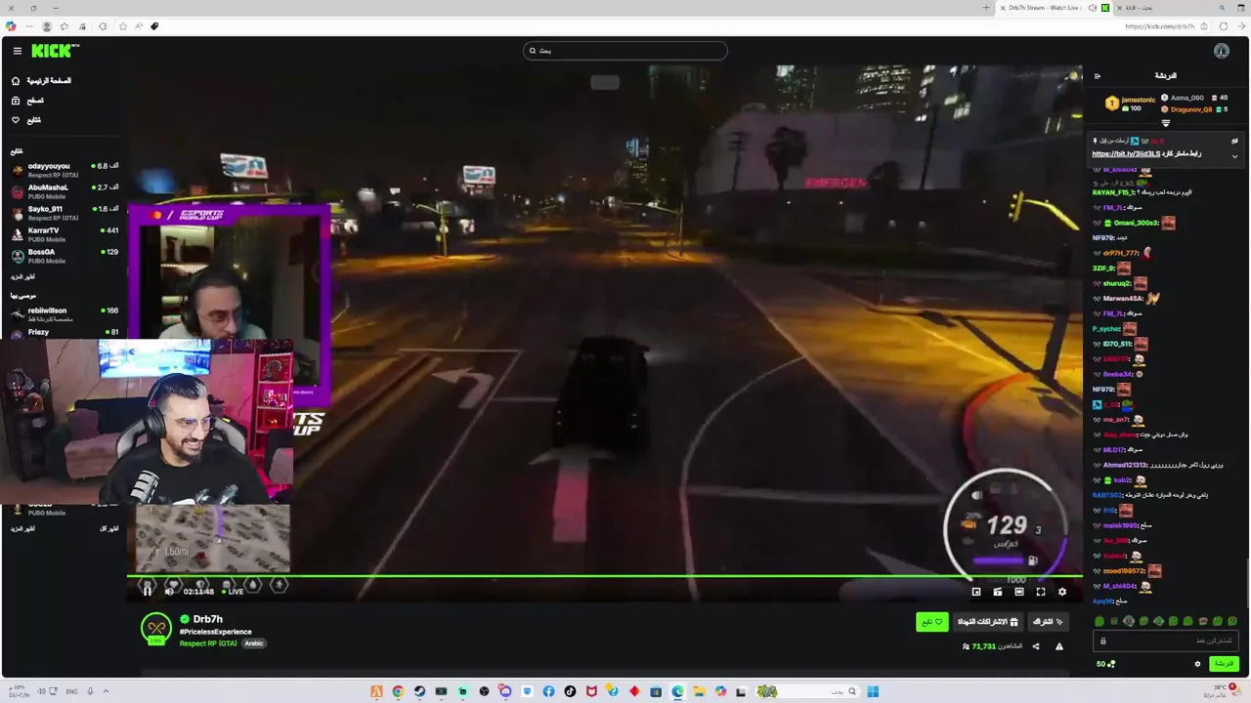1251x703 pixels.
Task: Click Asma_090 in leaderboard
Action: coord(1187,98)
